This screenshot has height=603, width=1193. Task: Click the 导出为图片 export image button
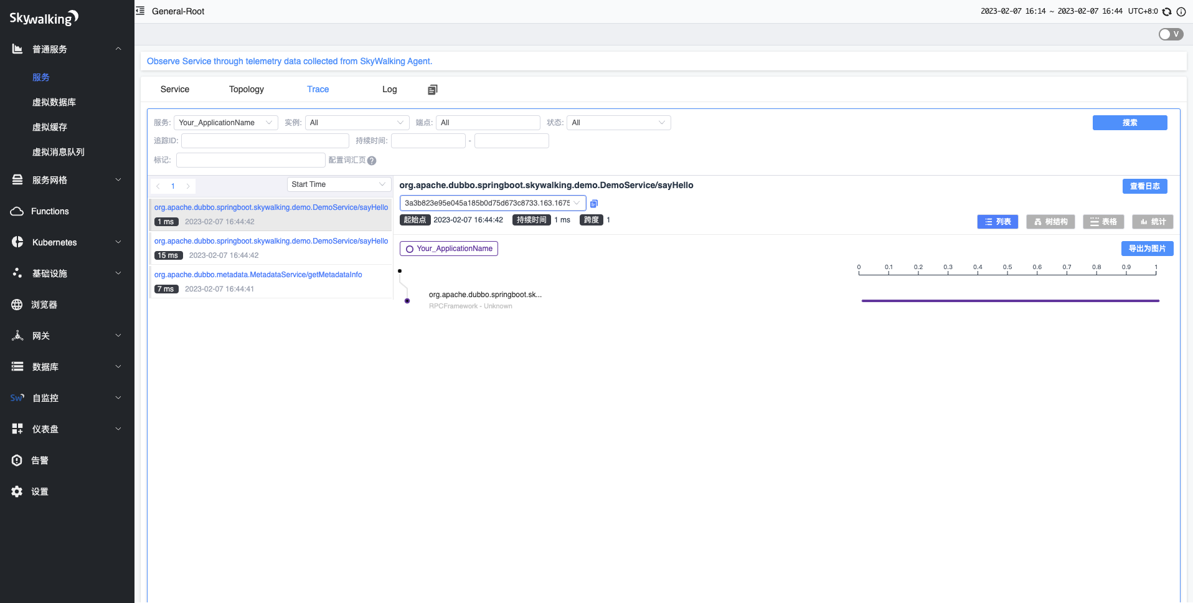(1147, 249)
